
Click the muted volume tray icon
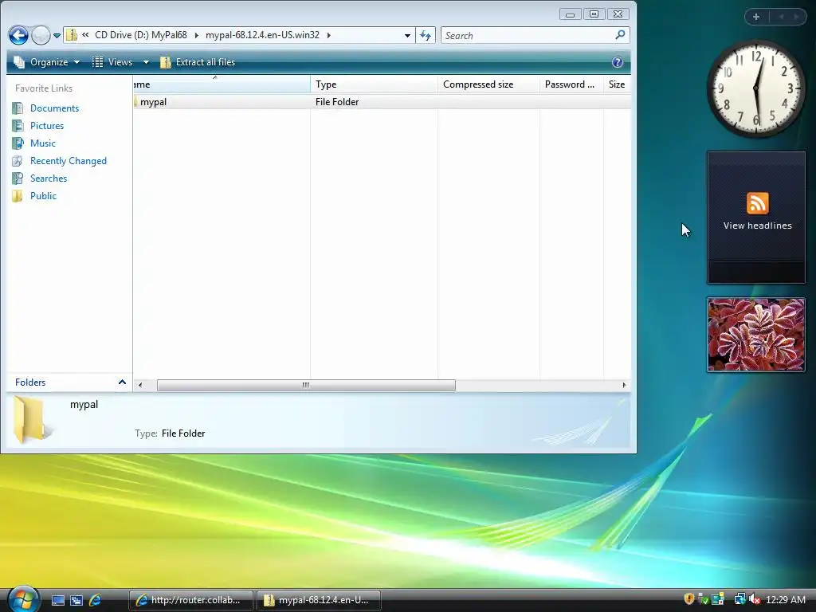(x=755, y=599)
